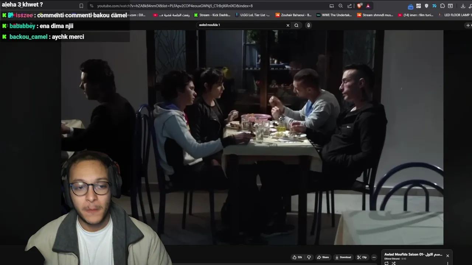Open the 'Stream shmndl mus...' bookmark

(x=375, y=15)
